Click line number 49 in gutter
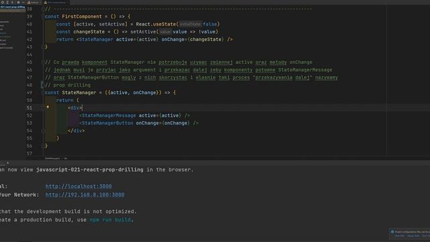Image resolution: width=430 pixels, height=242 pixels. pyautogui.click(x=30, y=93)
